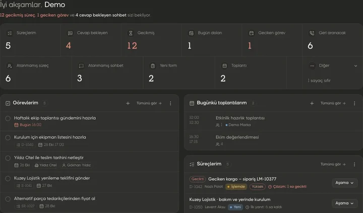Click the Nazlı Polat assignee name
The image size is (363, 213).
214,187
